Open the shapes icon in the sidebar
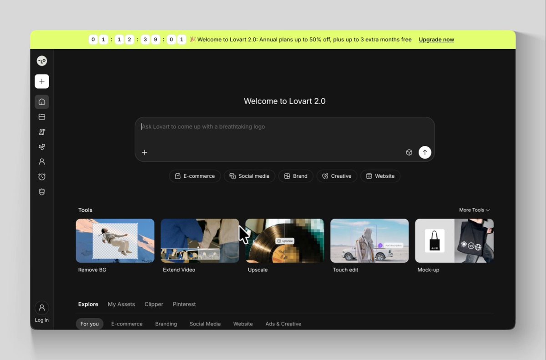 [x=42, y=147]
